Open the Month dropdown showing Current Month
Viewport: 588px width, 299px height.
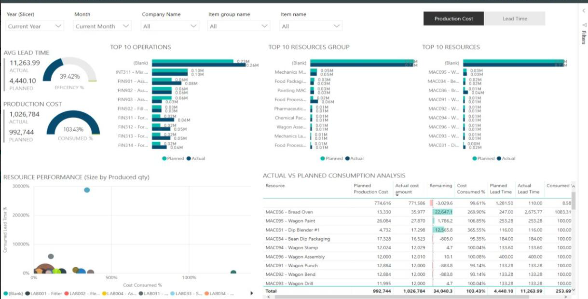(102, 26)
